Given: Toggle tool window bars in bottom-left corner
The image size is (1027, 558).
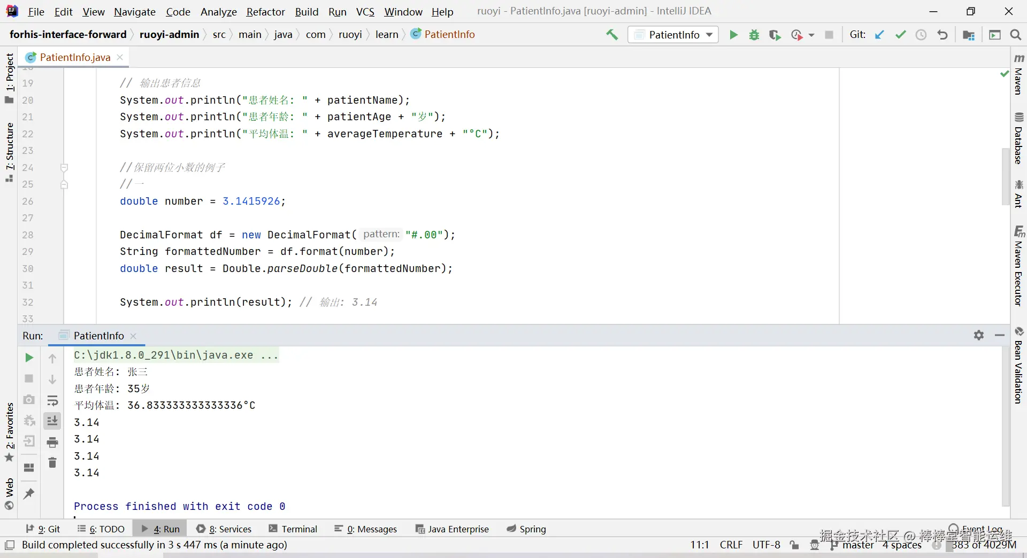Looking at the screenshot, I should (10, 545).
